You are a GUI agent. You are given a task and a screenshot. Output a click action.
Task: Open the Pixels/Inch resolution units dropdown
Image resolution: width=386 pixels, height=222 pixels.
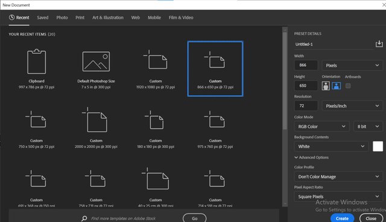(352, 106)
